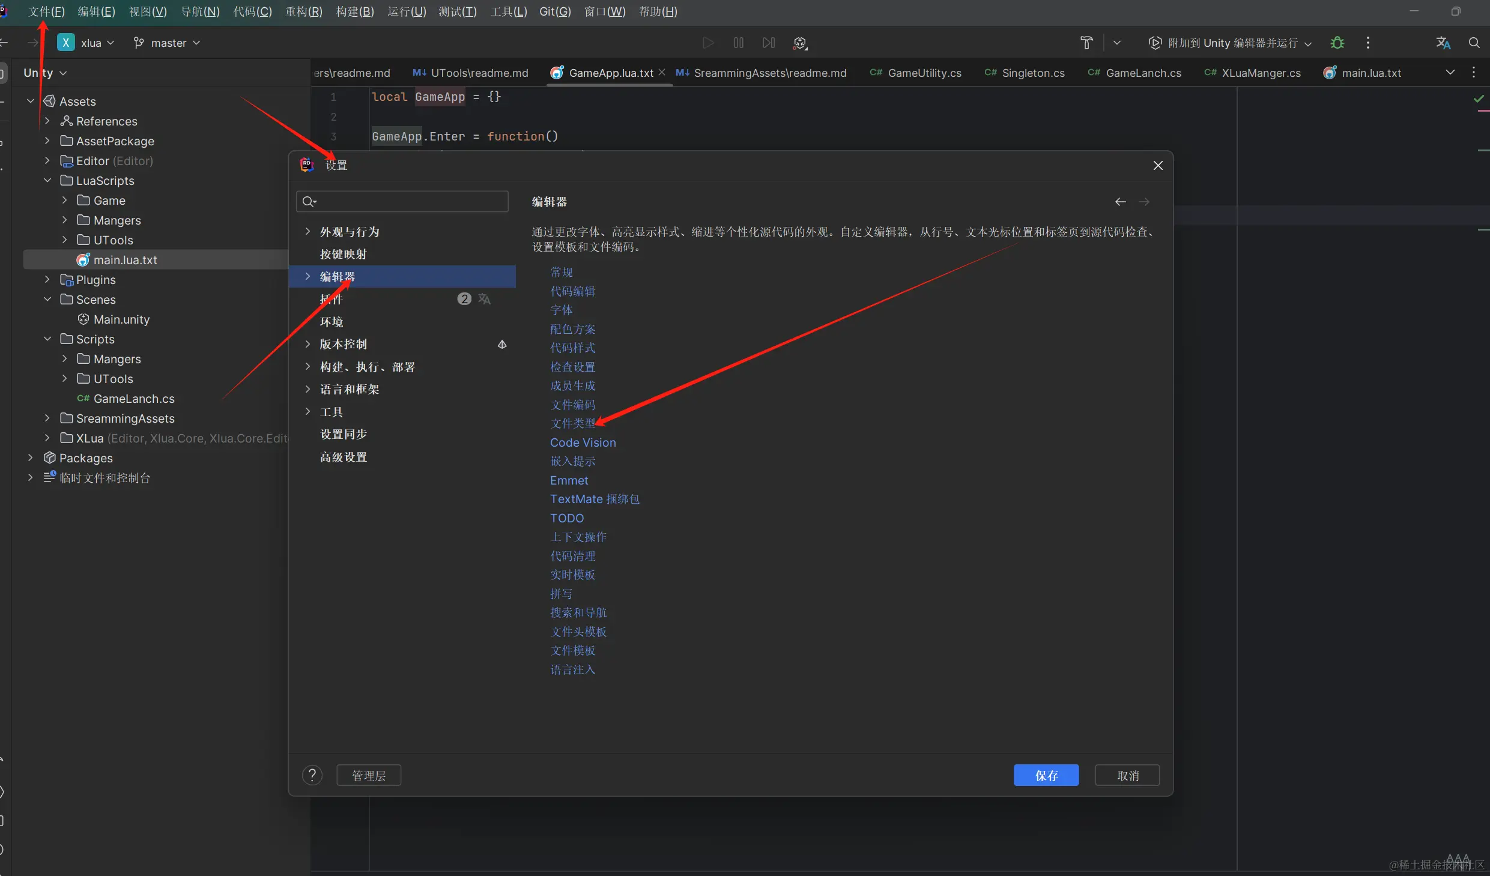Click the 保存 button to save settings
This screenshot has height=876, width=1490.
1046,775
